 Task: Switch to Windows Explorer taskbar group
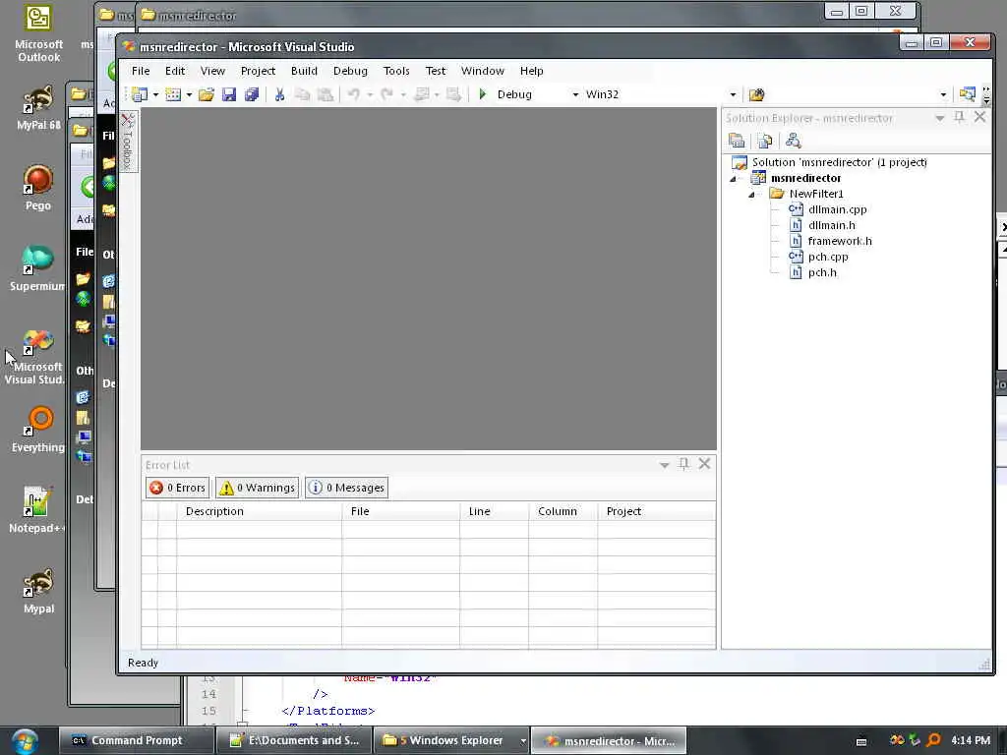[x=451, y=740]
